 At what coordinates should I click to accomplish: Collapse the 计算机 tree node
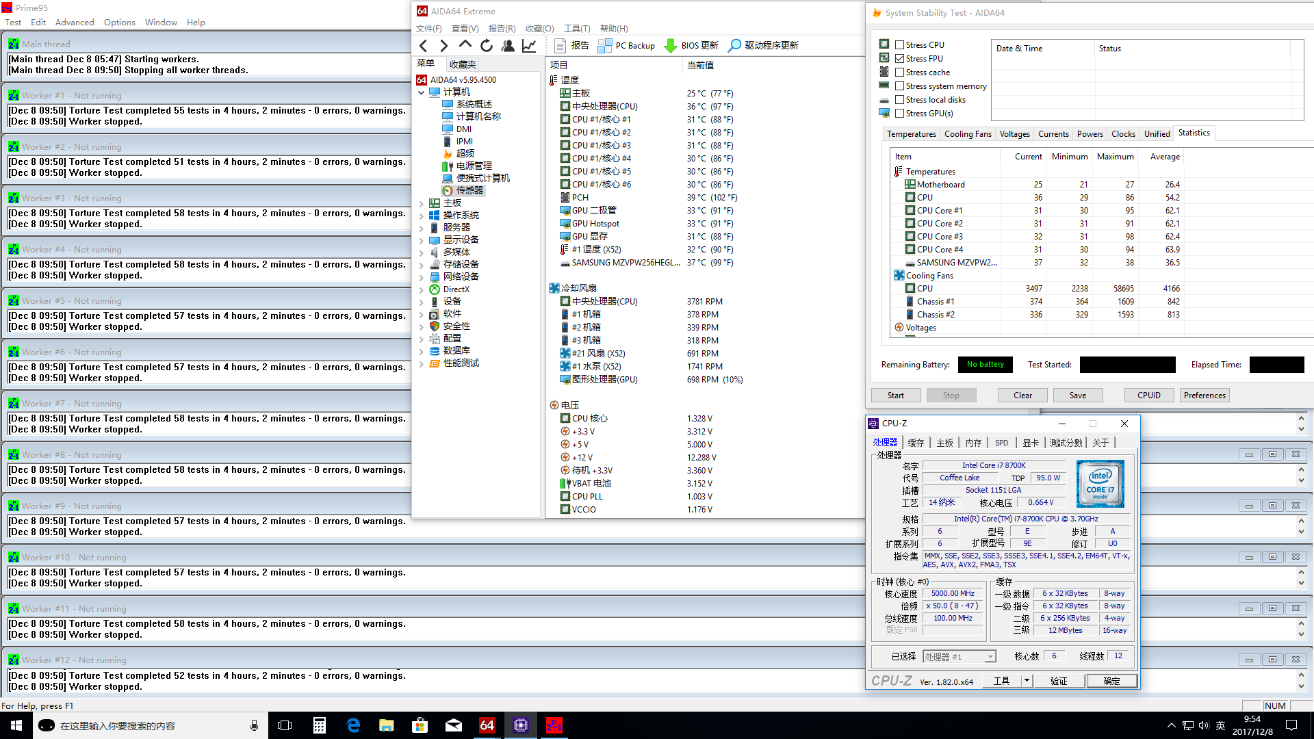[x=422, y=92]
